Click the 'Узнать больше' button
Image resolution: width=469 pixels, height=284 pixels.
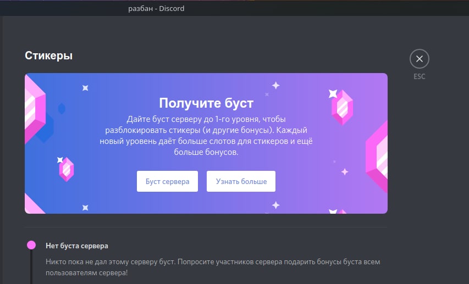pyautogui.click(x=241, y=181)
